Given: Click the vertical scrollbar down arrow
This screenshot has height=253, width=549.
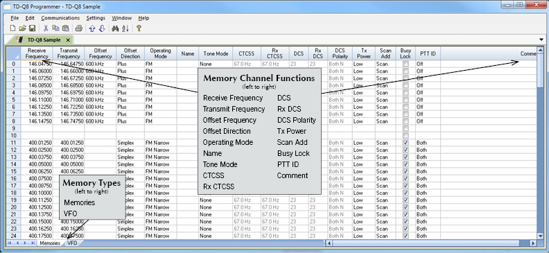Looking at the screenshot, I should coord(540,236).
